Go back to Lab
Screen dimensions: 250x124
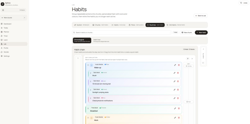201,15
